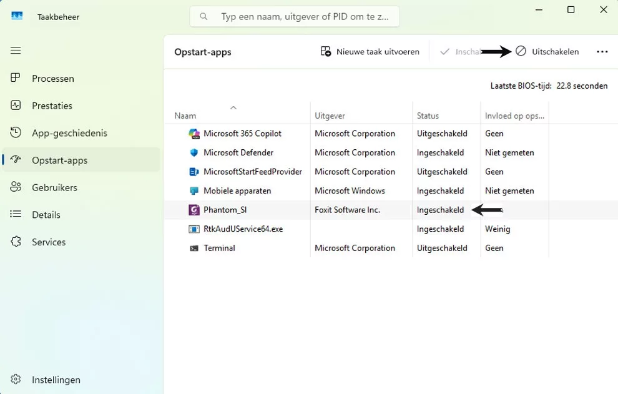Screen dimensions: 618x394
Task: Click the Processen sidebar icon
Action: [x=16, y=77]
